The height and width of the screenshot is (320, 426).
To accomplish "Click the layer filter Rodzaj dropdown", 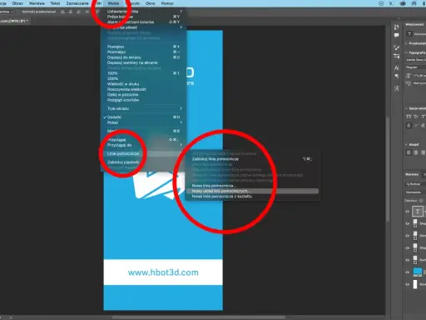I will (415, 184).
